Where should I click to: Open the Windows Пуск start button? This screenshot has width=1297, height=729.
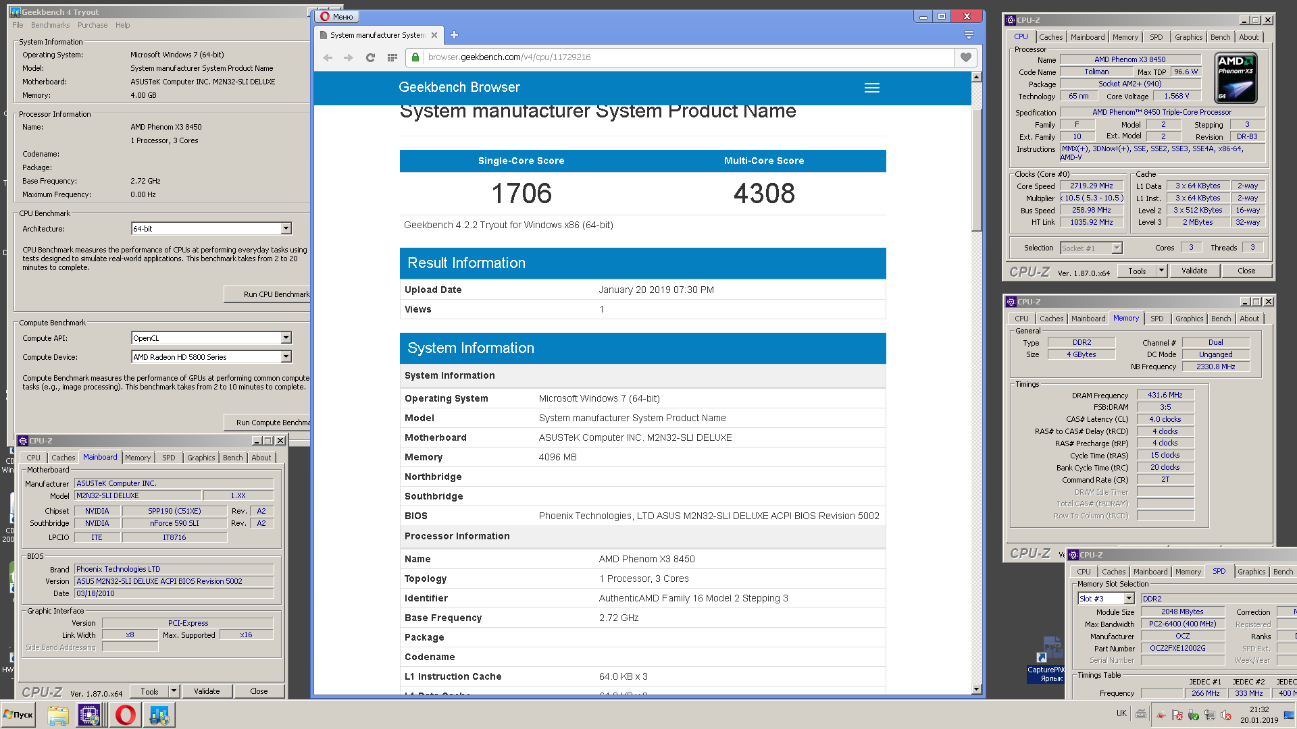pyautogui.click(x=19, y=715)
